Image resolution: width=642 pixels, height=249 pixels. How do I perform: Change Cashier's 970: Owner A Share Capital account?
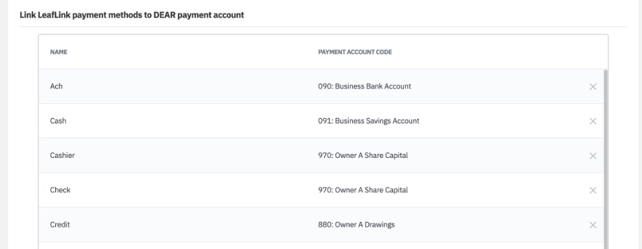[363, 156]
